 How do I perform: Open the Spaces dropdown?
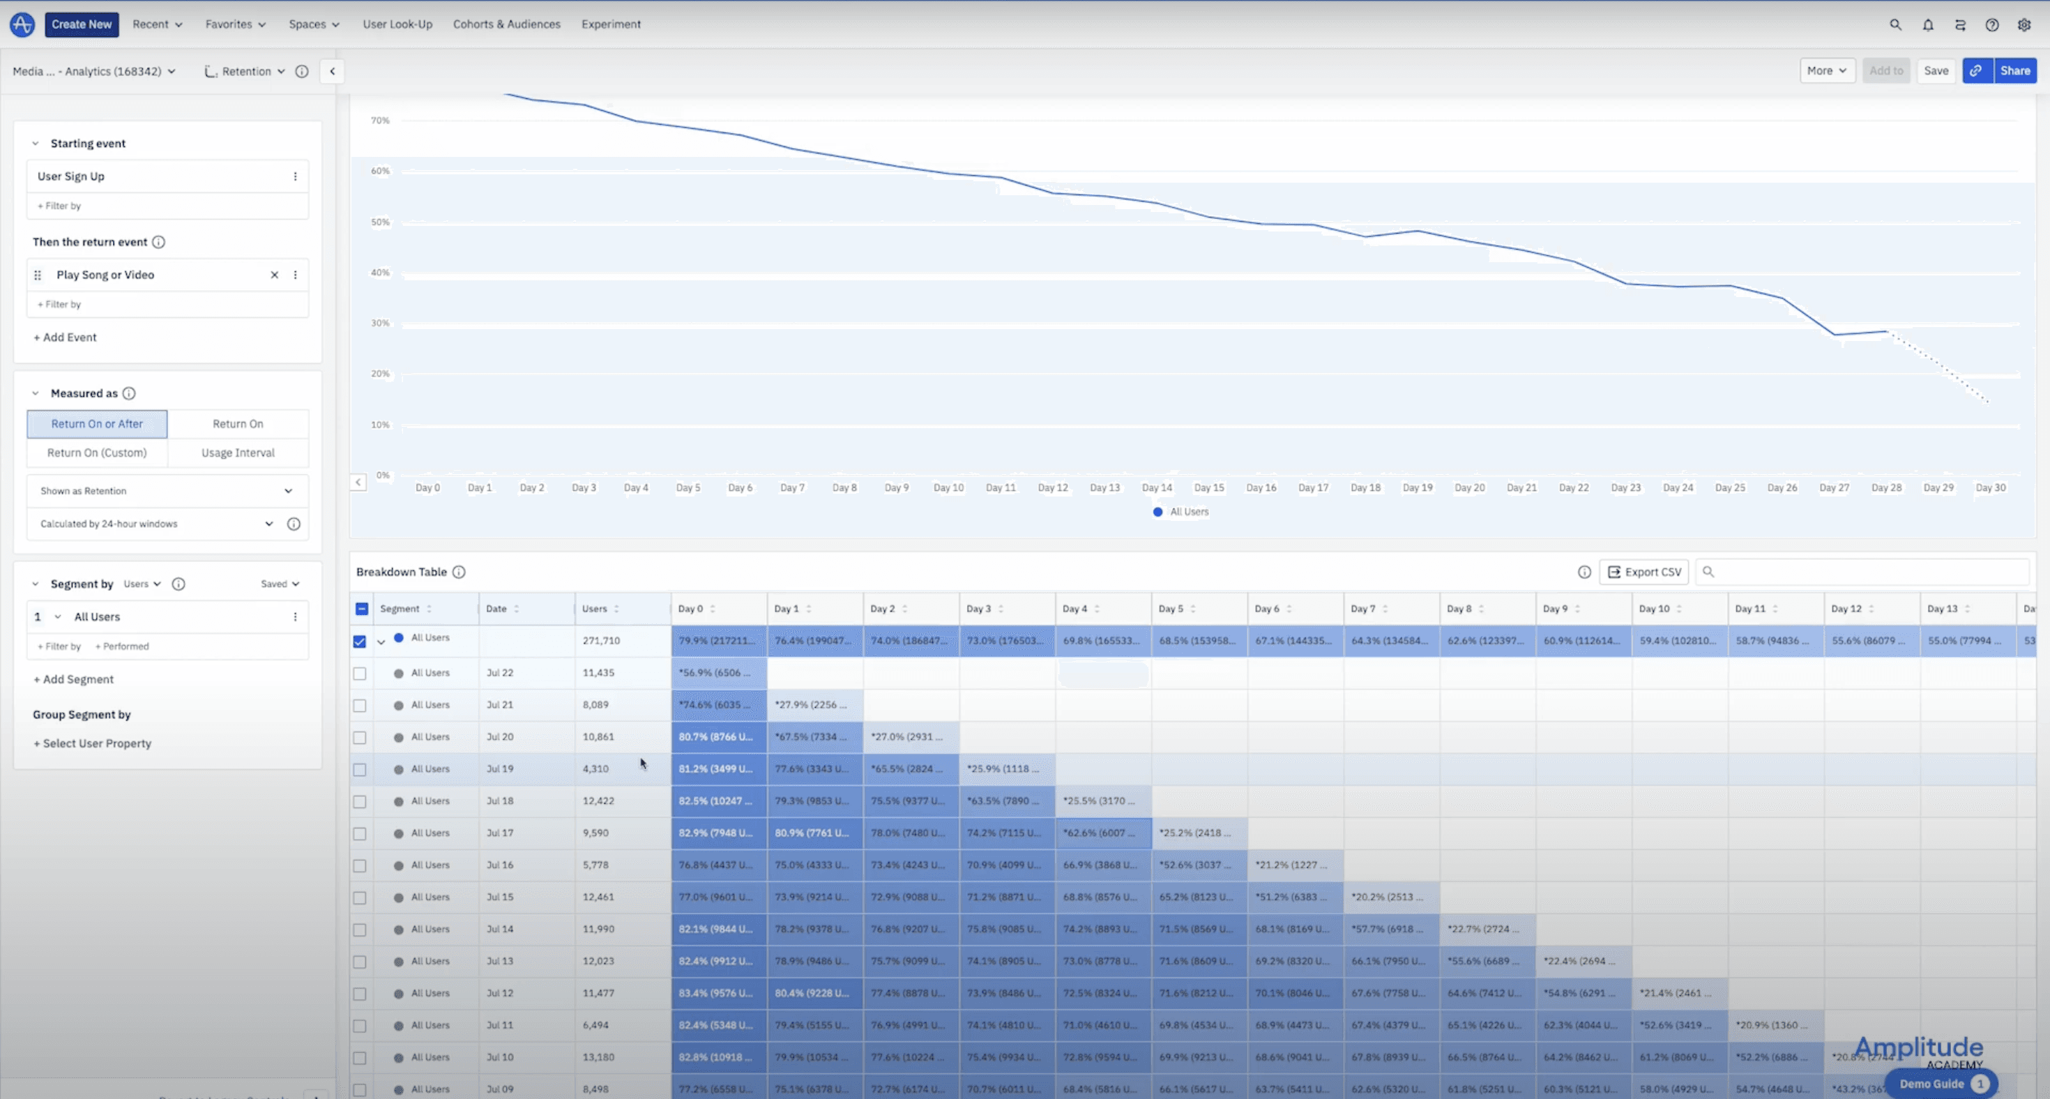click(314, 24)
